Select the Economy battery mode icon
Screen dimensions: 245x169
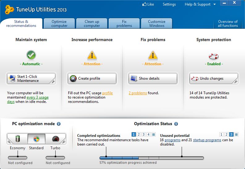[18, 139]
